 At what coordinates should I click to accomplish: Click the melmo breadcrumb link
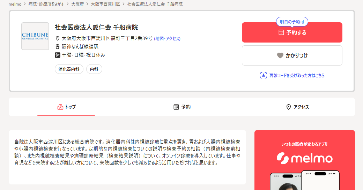pos(15,4)
